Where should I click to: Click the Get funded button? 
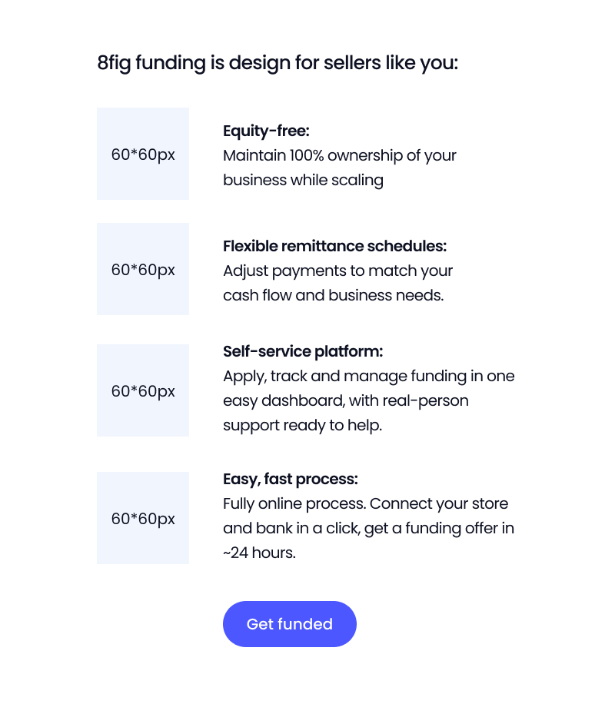coord(290,624)
